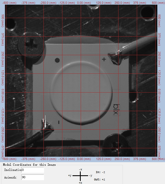
Task: Click the minus polarity mark on LED
Action: 59,122
